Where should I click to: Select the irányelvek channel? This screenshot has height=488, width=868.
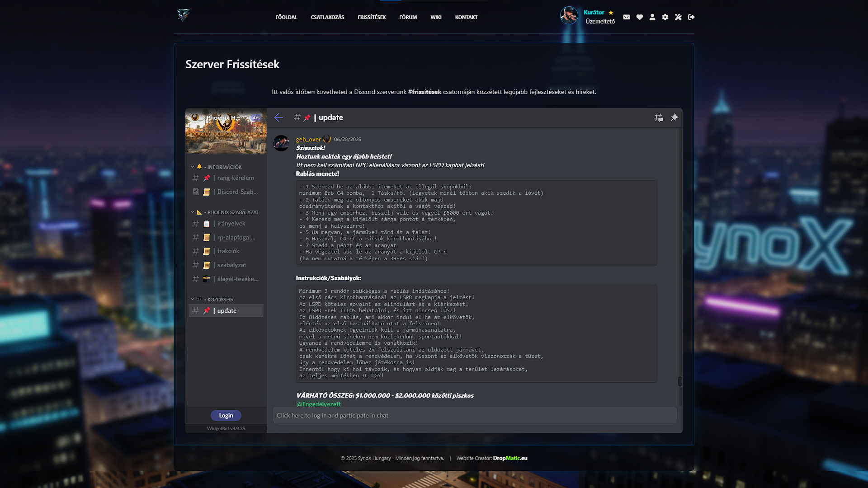(226, 224)
